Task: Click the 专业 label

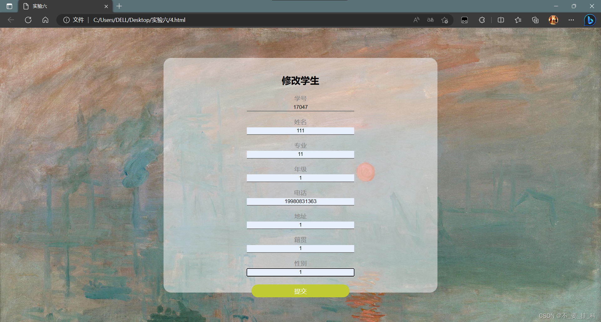Action: tap(300, 146)
